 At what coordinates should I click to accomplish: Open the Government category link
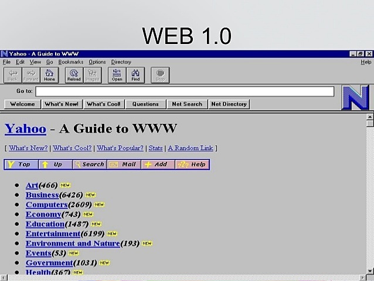point(49,263)
